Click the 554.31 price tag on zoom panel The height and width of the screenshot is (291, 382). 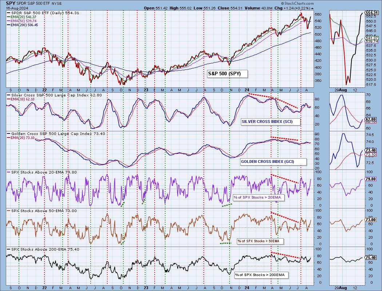pos(372,13)
